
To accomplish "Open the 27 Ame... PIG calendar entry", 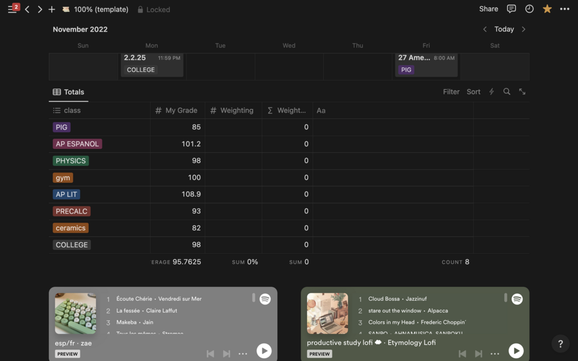I will [x=427, y=64].
